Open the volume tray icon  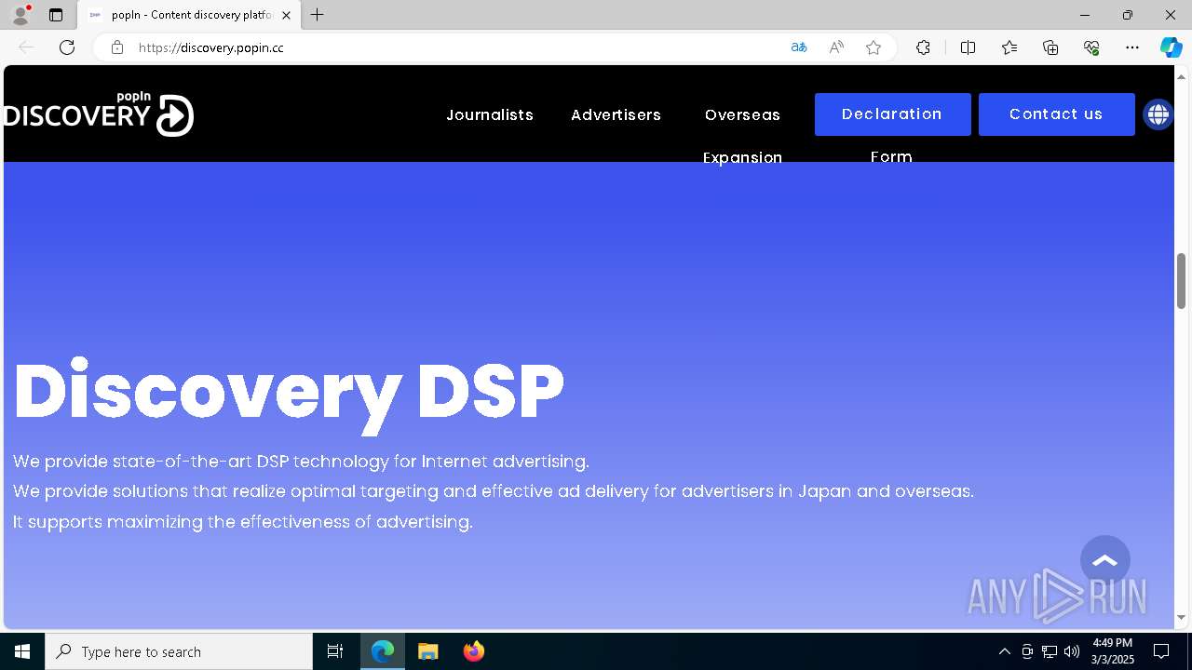point(1072,651)
